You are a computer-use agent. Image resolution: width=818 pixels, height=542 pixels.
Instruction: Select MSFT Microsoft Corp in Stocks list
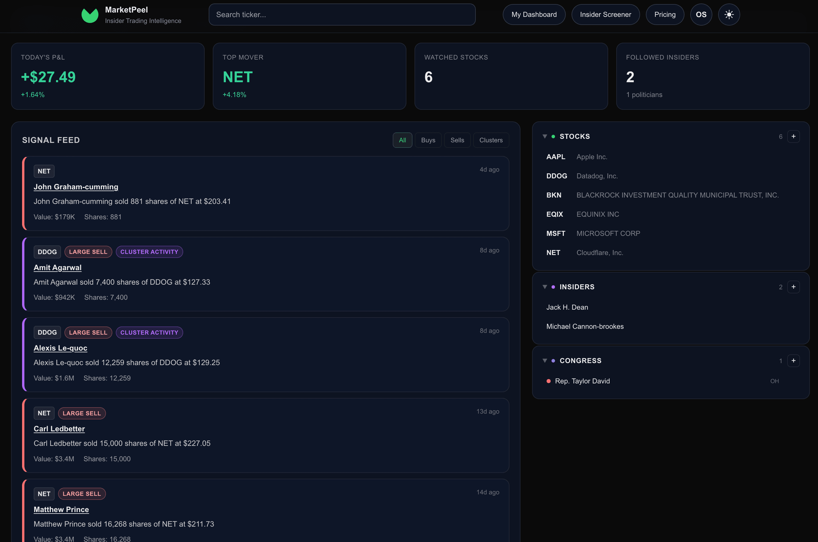(671, 234)
